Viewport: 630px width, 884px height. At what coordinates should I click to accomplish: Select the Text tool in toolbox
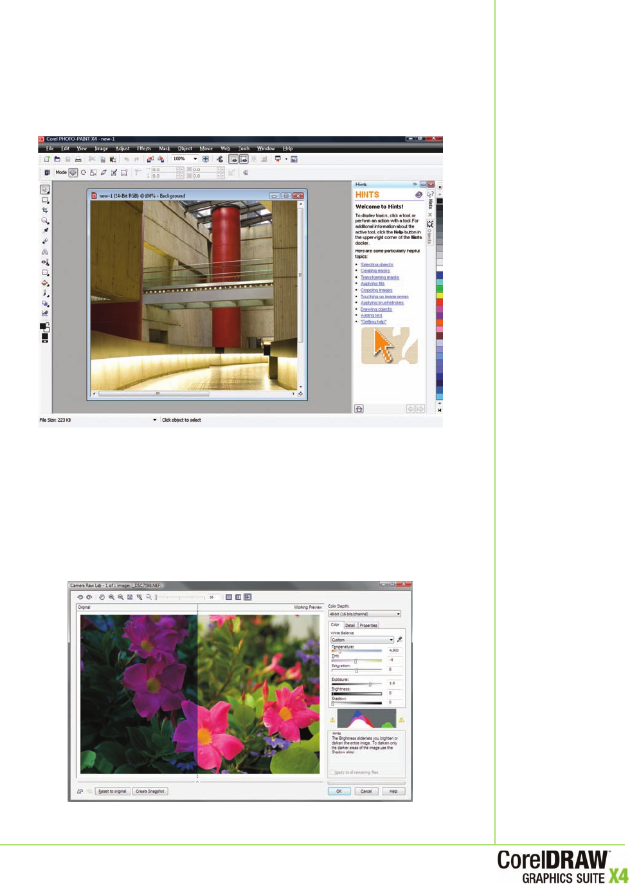click(x=45, y=251)
